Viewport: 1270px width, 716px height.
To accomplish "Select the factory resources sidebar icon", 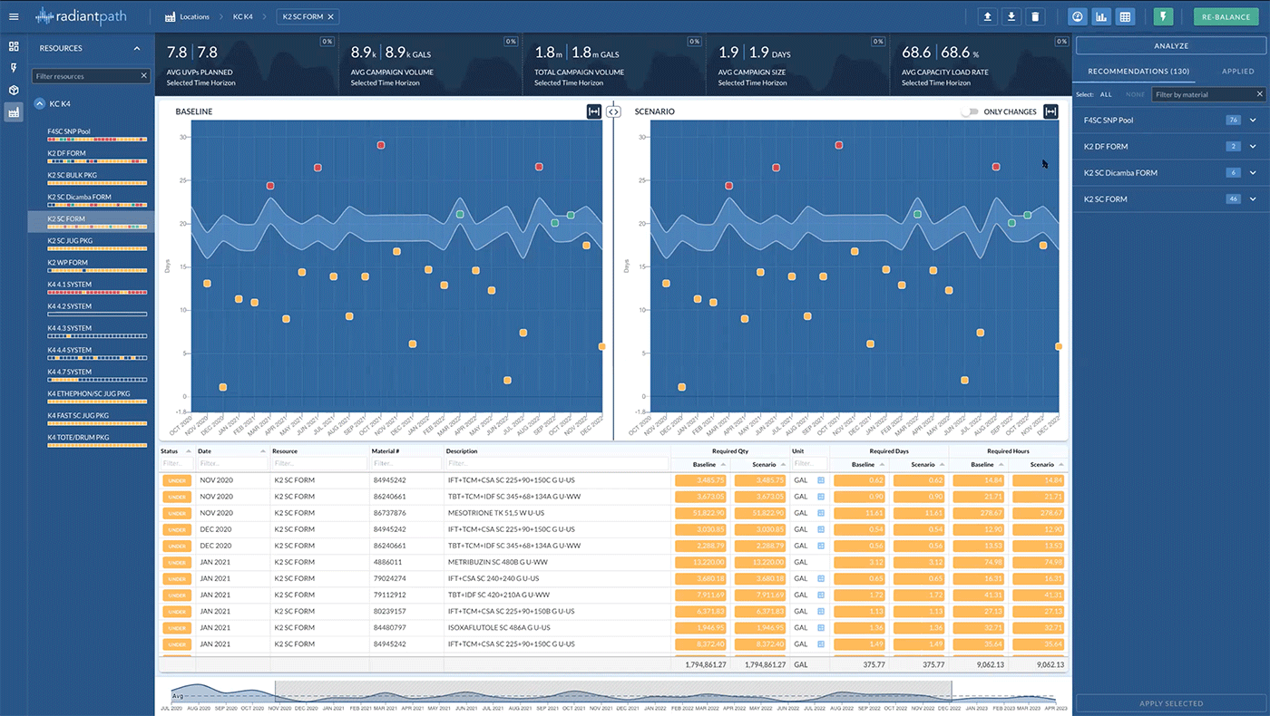I will (x=14, y=111).
